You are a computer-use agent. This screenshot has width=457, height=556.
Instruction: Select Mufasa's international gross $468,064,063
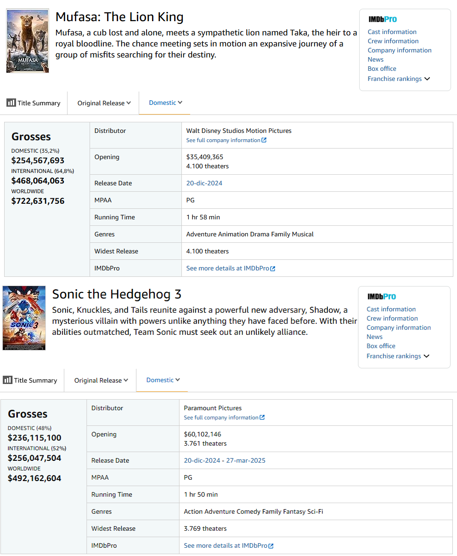click(38, 181)
